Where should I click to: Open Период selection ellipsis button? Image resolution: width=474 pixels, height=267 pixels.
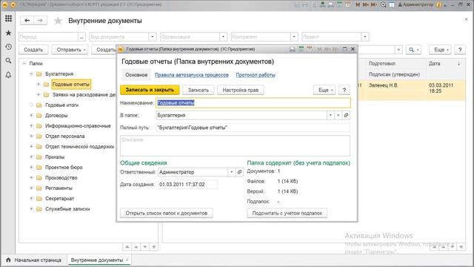tap(81, 37)
